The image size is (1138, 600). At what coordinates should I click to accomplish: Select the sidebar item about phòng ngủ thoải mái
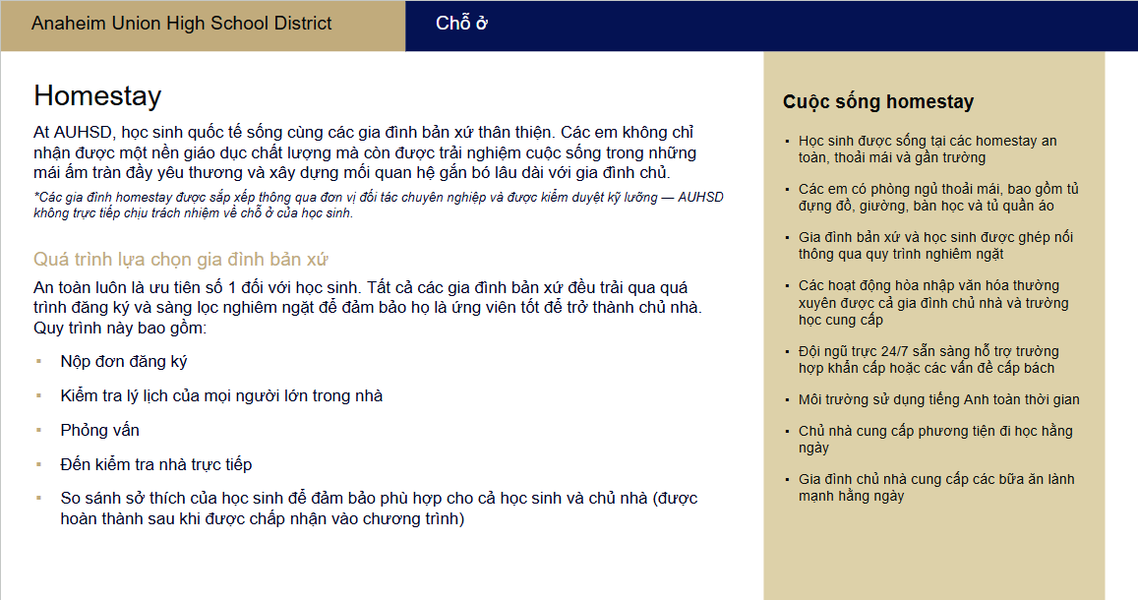pos(938,198)
